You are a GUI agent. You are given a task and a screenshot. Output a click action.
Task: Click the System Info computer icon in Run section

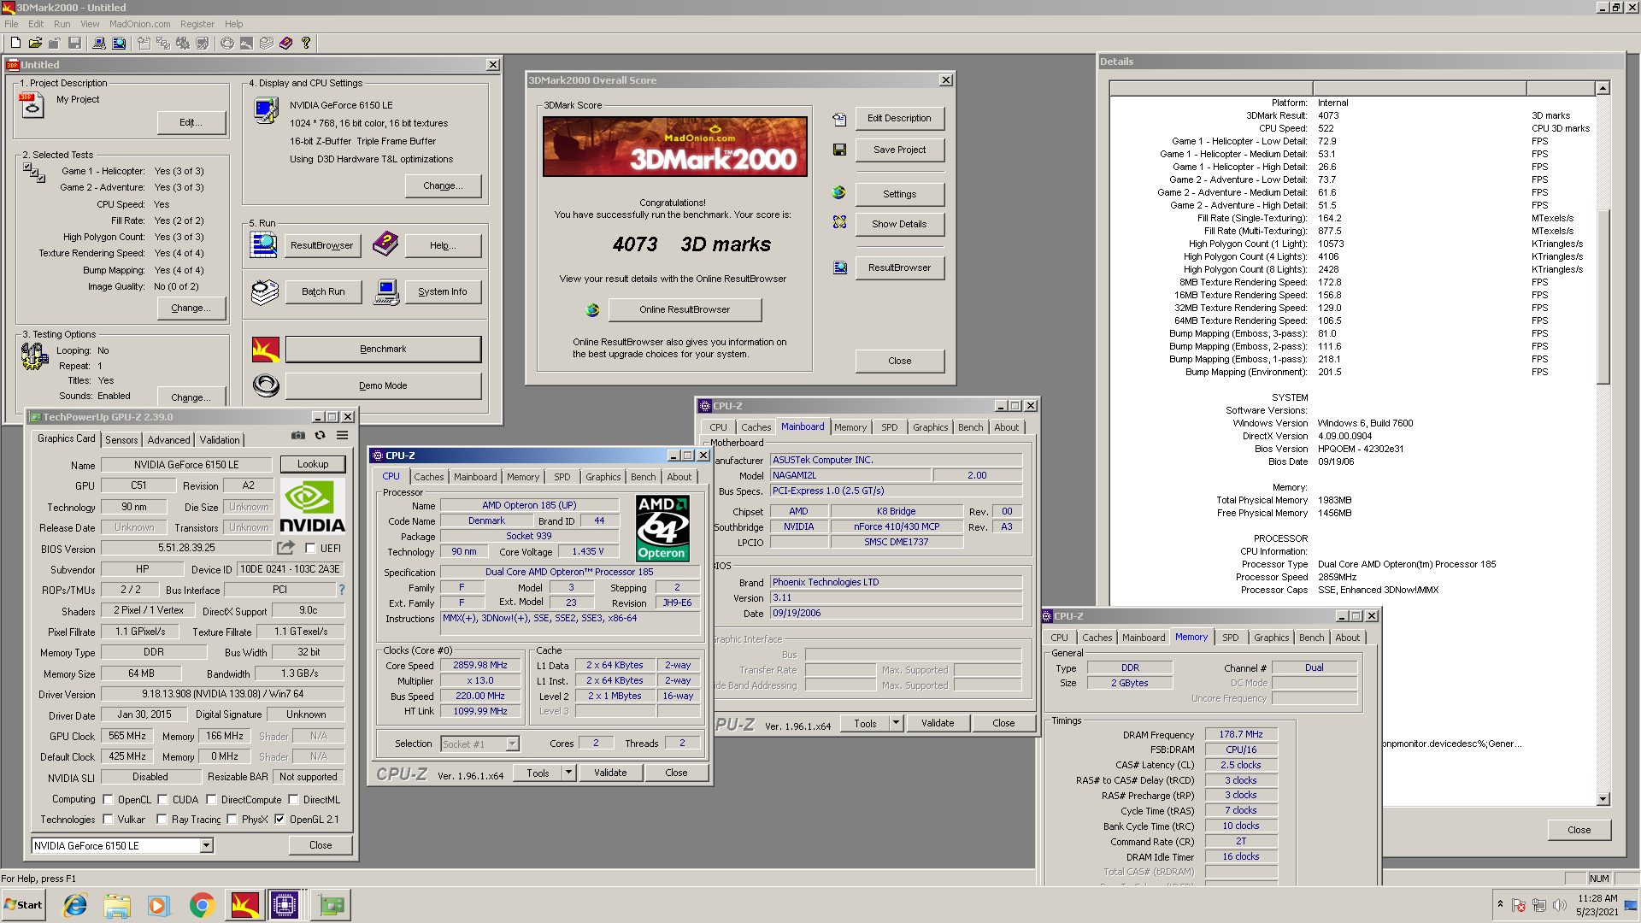[x=386, y=291]
